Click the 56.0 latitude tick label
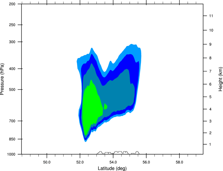 click(x=146, y=162)
